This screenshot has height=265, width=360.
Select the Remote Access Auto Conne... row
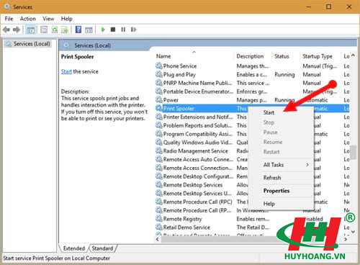[252, 159]
